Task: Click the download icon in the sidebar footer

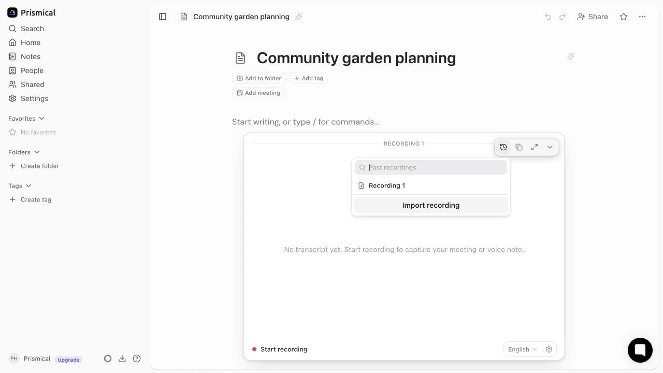Action: tap(122, 358)
